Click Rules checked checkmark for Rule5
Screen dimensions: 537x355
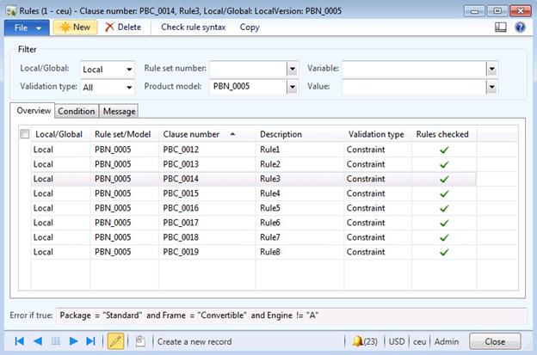(x=444, y=208)
